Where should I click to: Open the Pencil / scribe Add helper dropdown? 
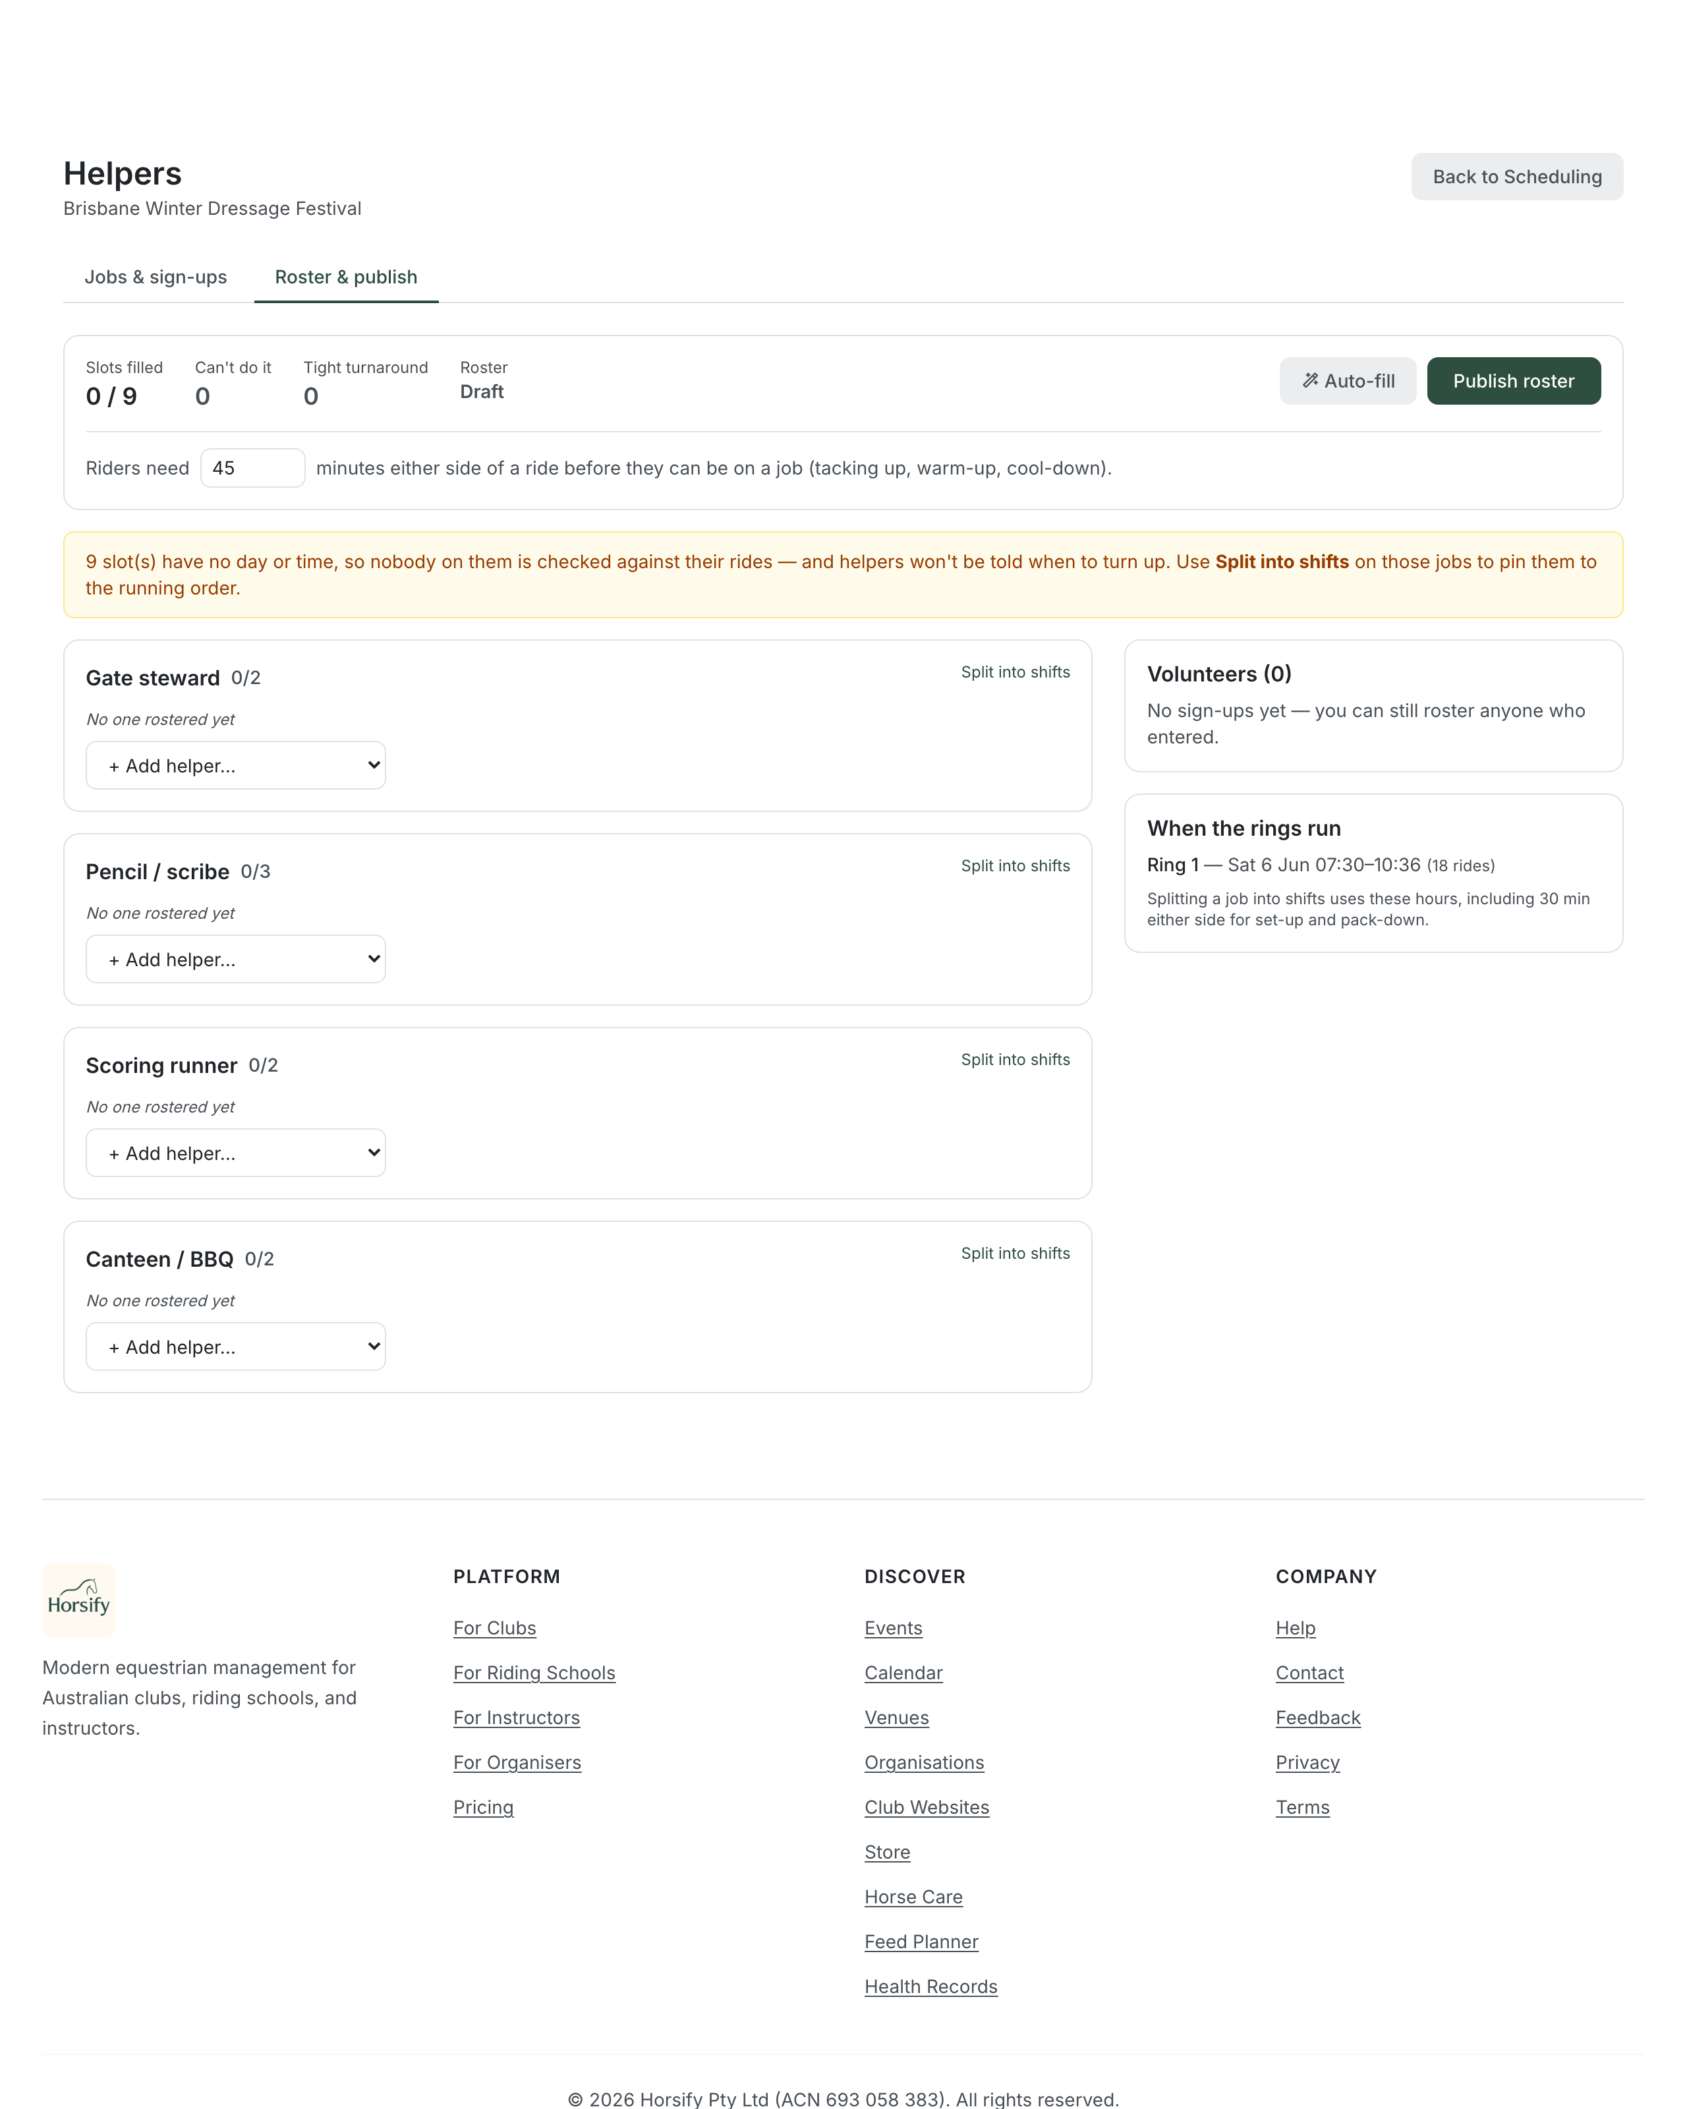(x=236, y=959)
